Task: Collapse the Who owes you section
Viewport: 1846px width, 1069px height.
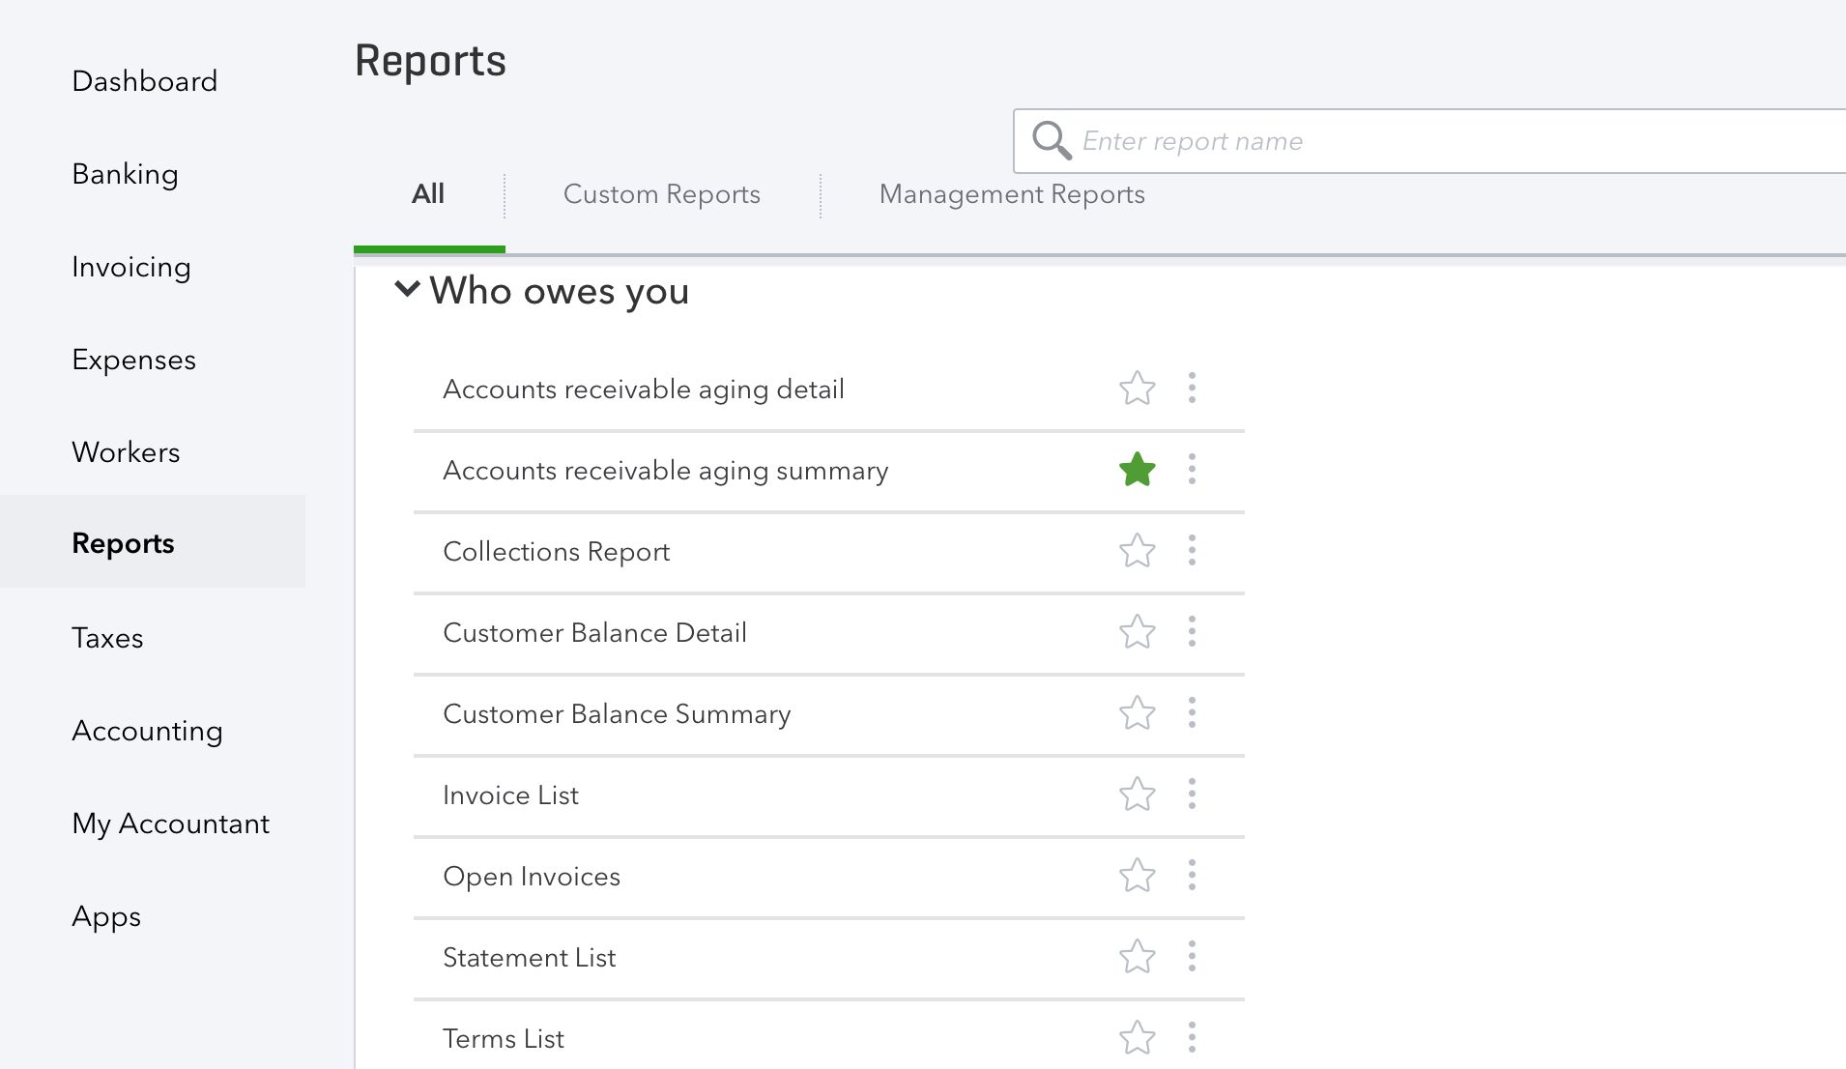Action: coord(408,289)
